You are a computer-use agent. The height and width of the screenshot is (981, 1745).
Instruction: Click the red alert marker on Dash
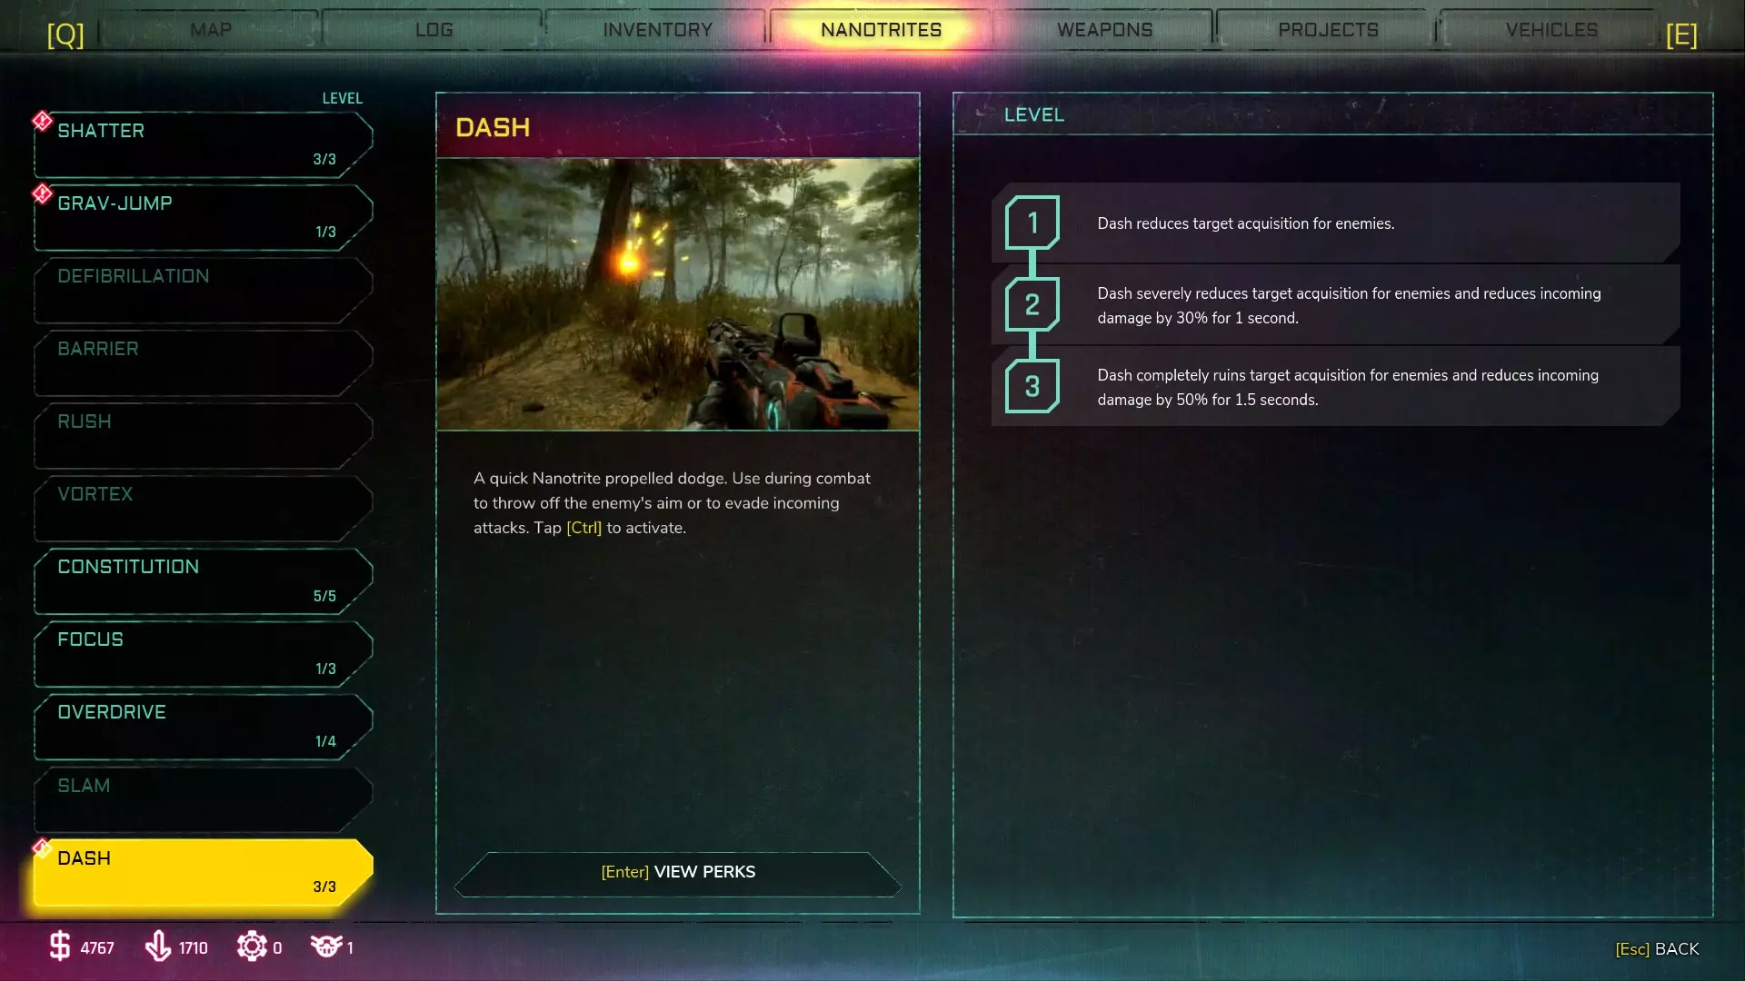pyautogui.click(x=42, y=848)
